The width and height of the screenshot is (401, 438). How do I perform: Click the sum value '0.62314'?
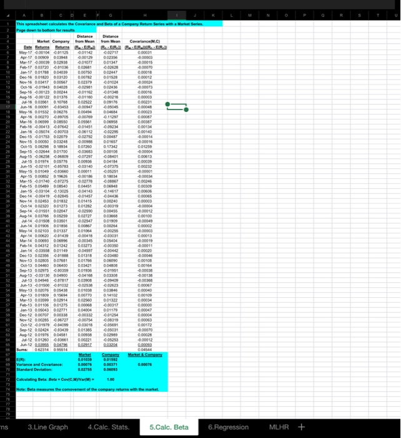click(x=42, y=349)
